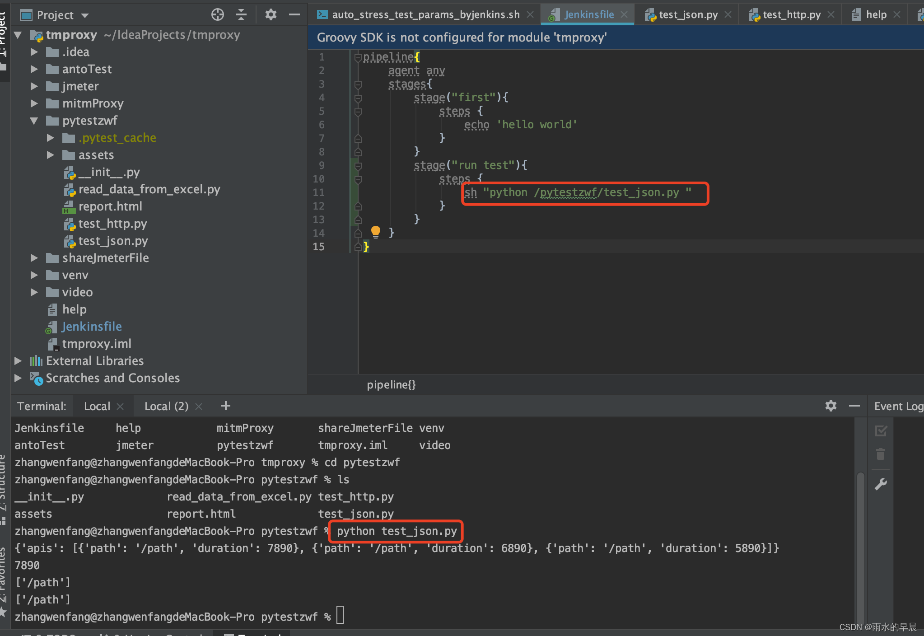Fold stage("run test") block at line 9
The image size is (924, 636).
point(358,166)
